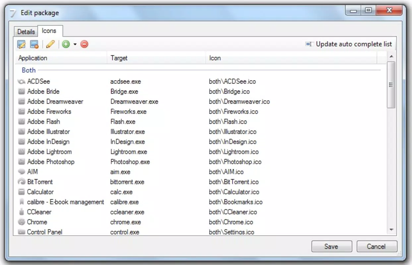Image resolution: width=412 pixels, height=265 pixels.
Task: Select the Adobe Photoshop entry
Action: coord(51,162)
